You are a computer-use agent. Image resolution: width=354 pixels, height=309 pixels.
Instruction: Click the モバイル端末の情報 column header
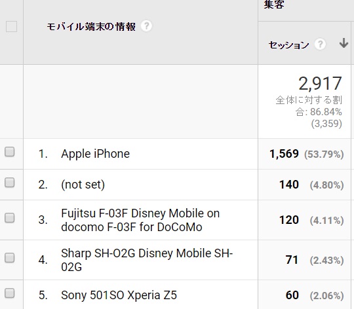[x=91, y=27]
